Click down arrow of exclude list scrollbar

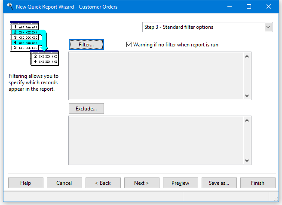[x=247, y=160]
